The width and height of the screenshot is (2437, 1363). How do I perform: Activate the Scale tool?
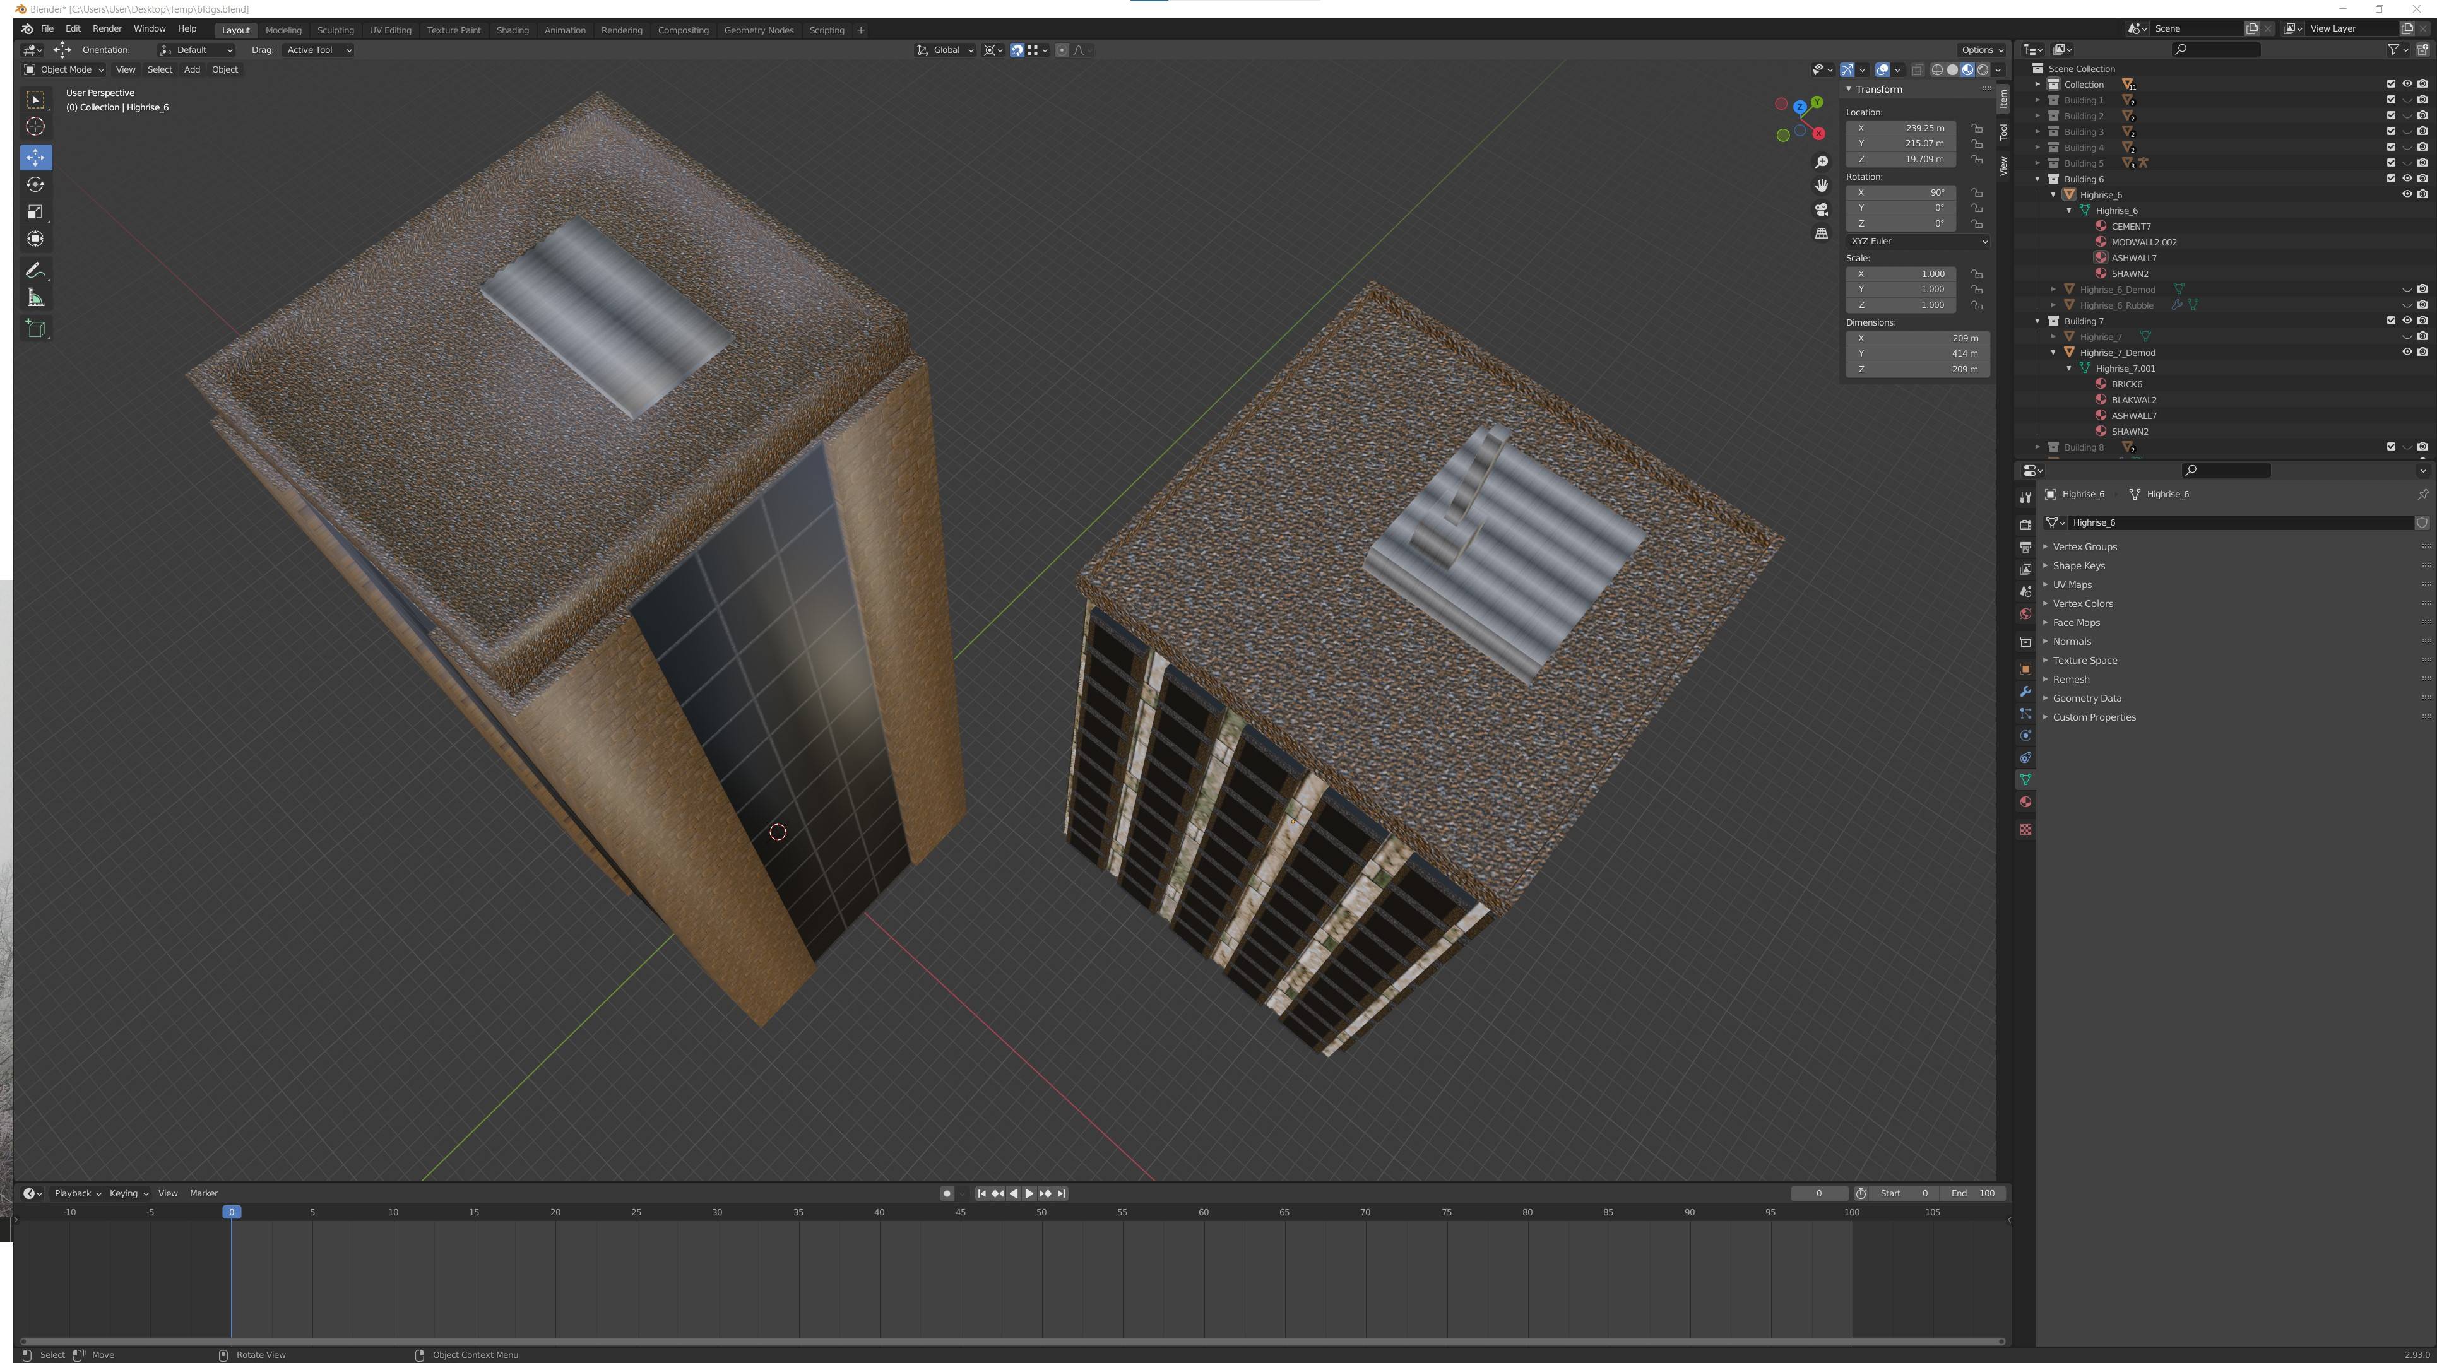35,212
